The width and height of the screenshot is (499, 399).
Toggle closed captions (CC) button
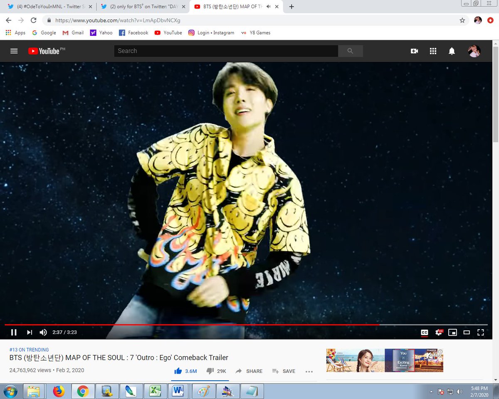point(424,332)
